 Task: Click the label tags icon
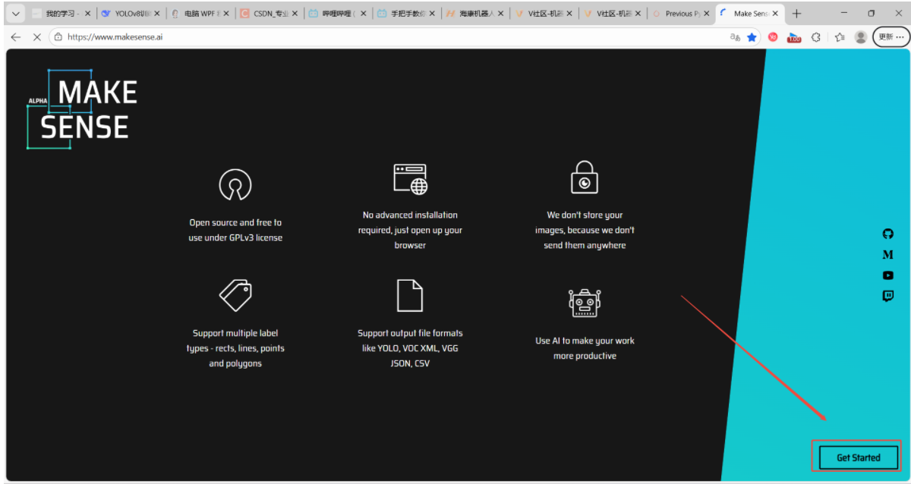tap(235, 295)
